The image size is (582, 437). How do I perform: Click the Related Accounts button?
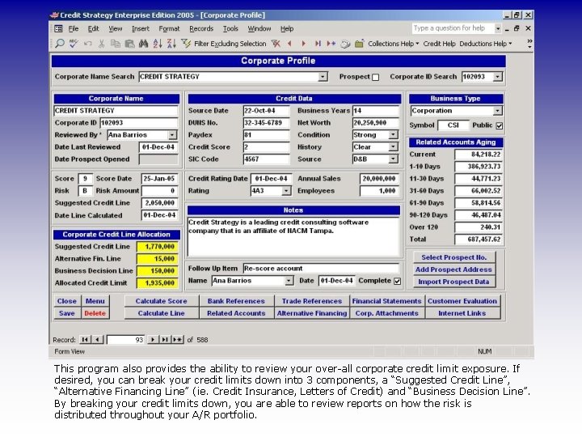pyautogui.click(x=236, y=313)
